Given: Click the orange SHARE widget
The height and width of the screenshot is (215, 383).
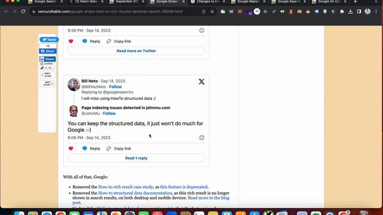Looking at the screenshot, I should click(x=47, y=64).
